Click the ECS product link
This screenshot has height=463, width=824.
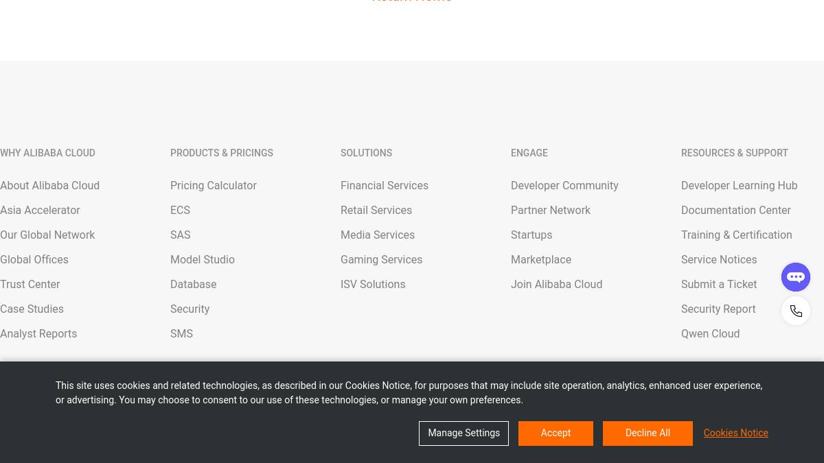click(180, 210)
